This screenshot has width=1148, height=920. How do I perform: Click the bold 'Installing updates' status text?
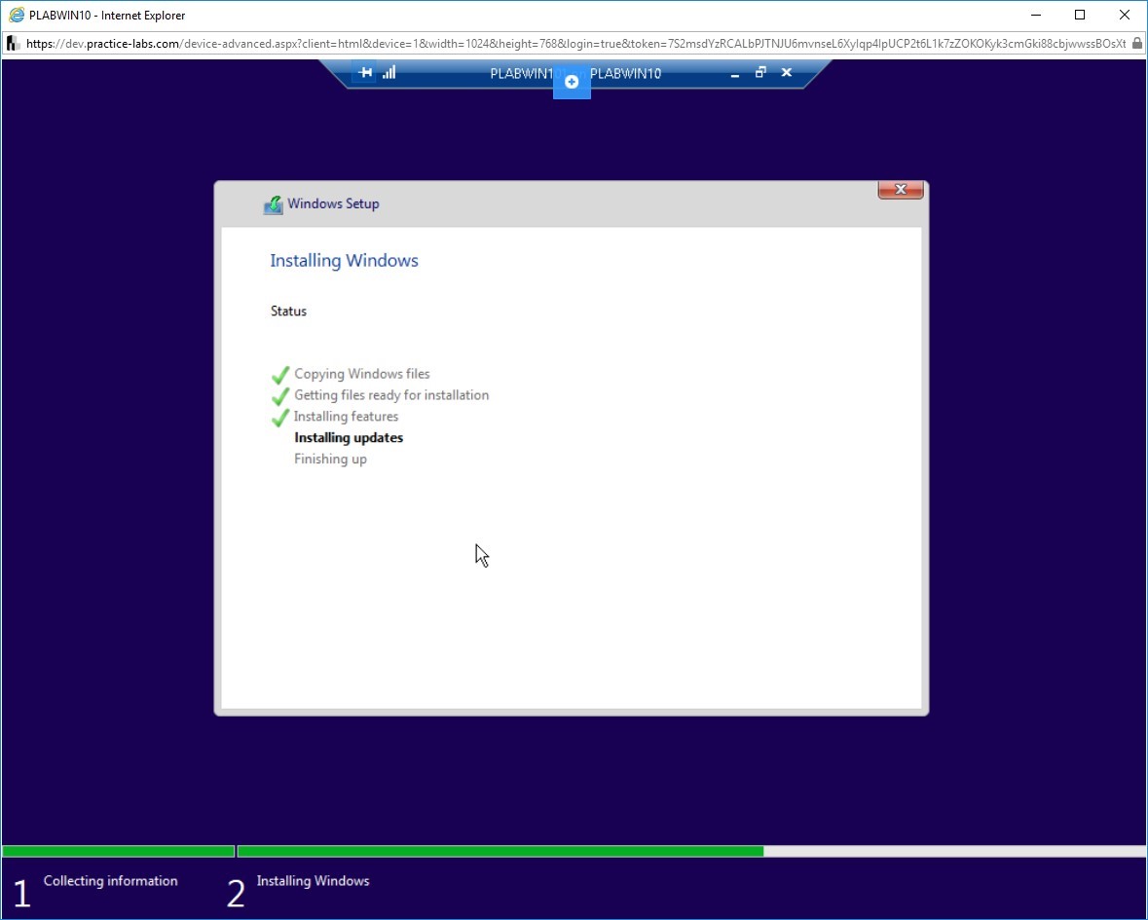pos(349,438)
